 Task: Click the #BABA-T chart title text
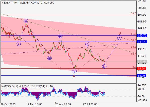coord(8,3)
